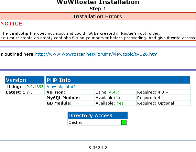Click the Step 1 subtitle
Viewport: 196px width, 152px height.
click(x=98, y=9)
